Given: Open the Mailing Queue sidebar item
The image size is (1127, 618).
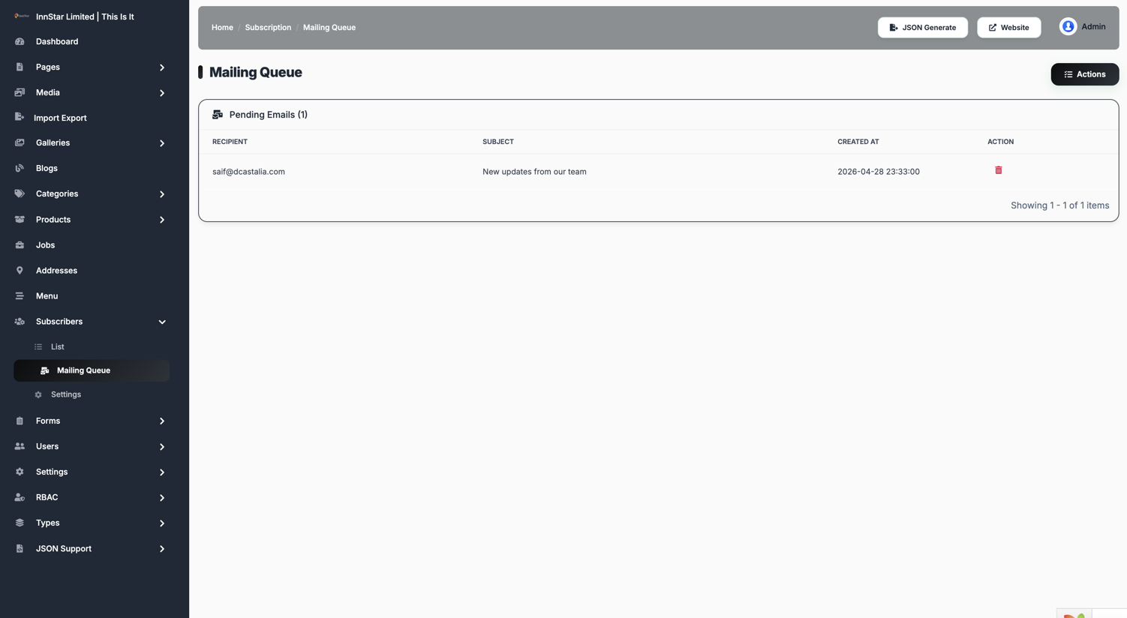Looking at the screenshot, I should pyautogui.click(x=92, y=370).
